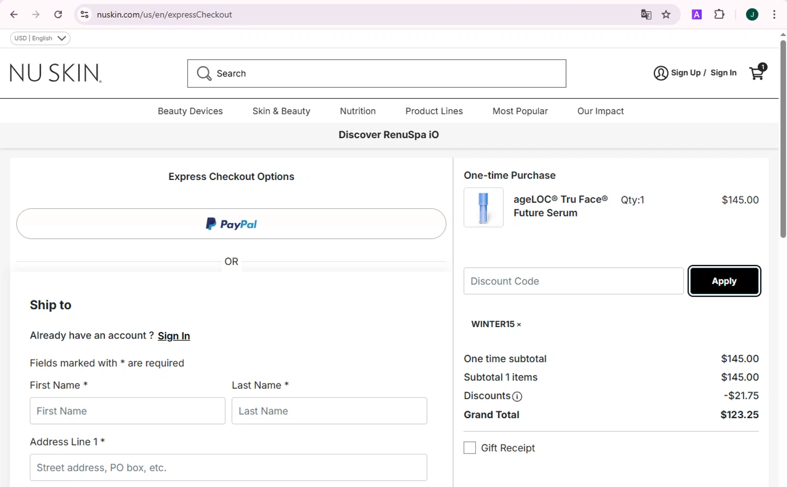Click the ageLOC Tru Face Future Serum name

560,206
